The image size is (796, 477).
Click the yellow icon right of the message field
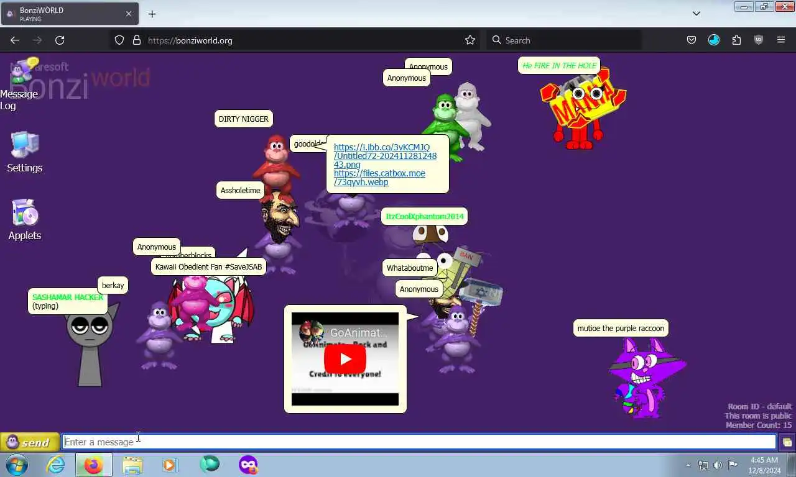click(x=787, y=442)
